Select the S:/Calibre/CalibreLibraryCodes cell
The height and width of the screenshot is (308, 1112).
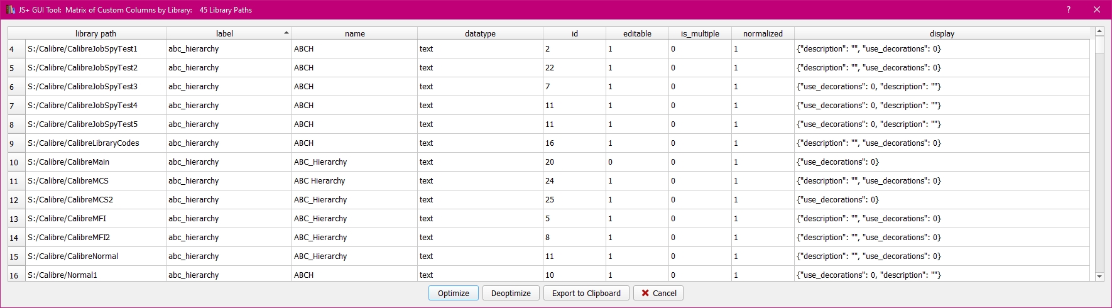[x=95, y=143]
